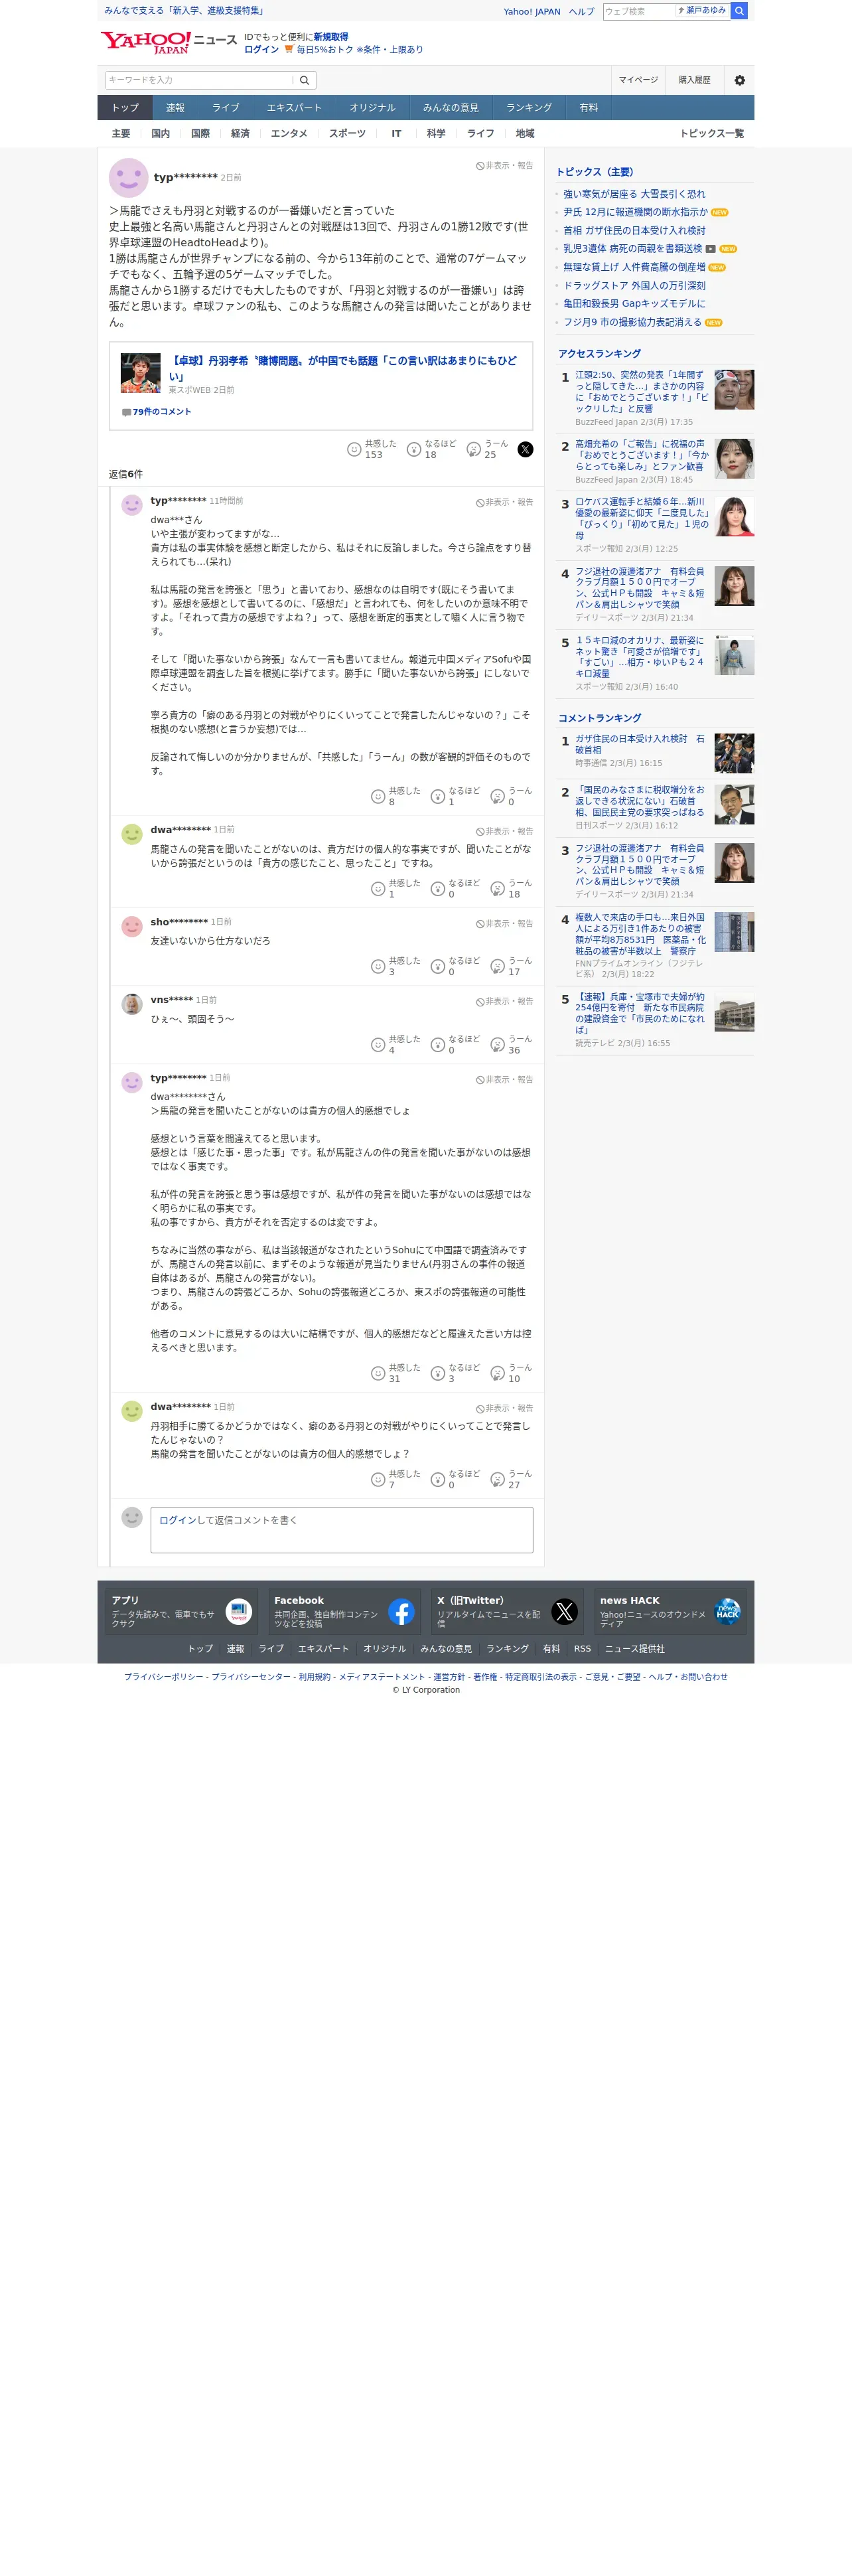
Task: Click the comment bubble icon beside 79件のコメント
Action: [x=126, y=412]
